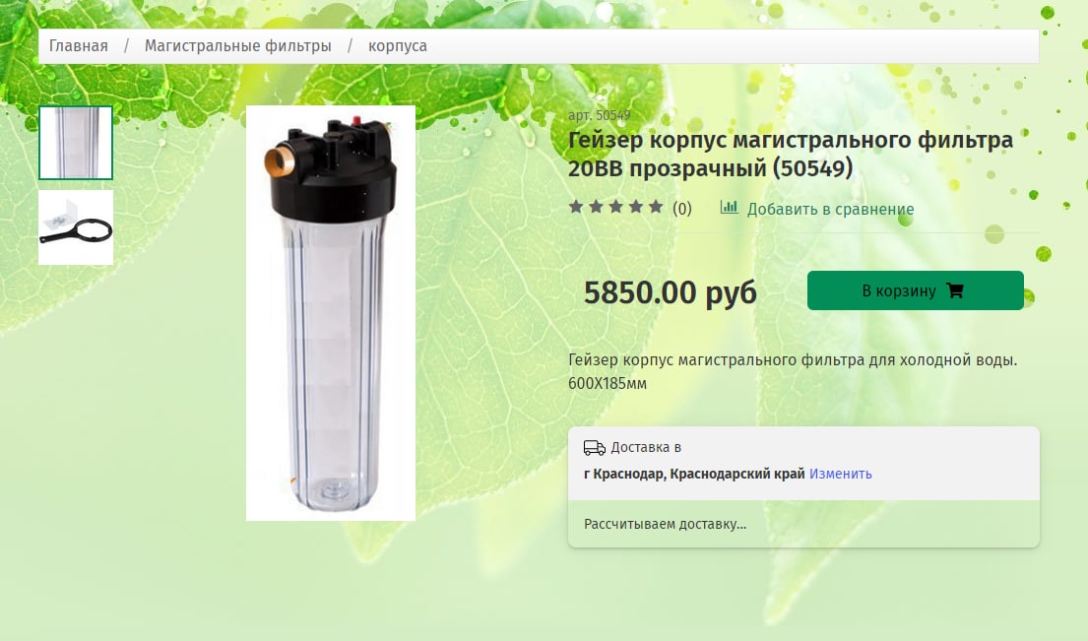The image size is (1088, 641).
Task: Show the wrench accessory thumbnail image
Action: pos(76,227)
